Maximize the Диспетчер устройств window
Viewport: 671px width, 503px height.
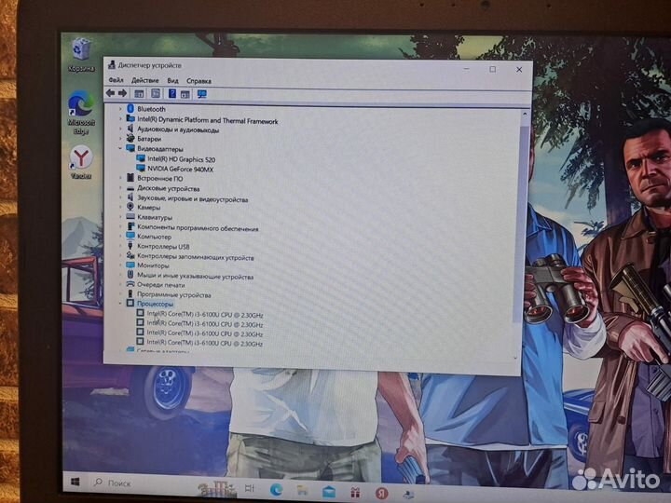[x=493, y=69]
